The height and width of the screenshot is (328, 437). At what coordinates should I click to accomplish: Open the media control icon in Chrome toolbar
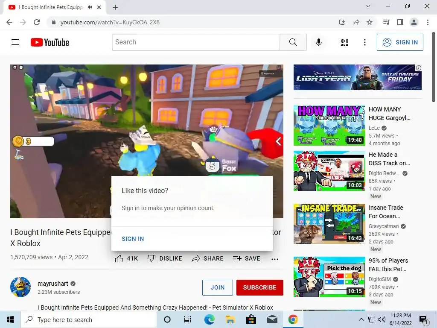click(387, 22)
